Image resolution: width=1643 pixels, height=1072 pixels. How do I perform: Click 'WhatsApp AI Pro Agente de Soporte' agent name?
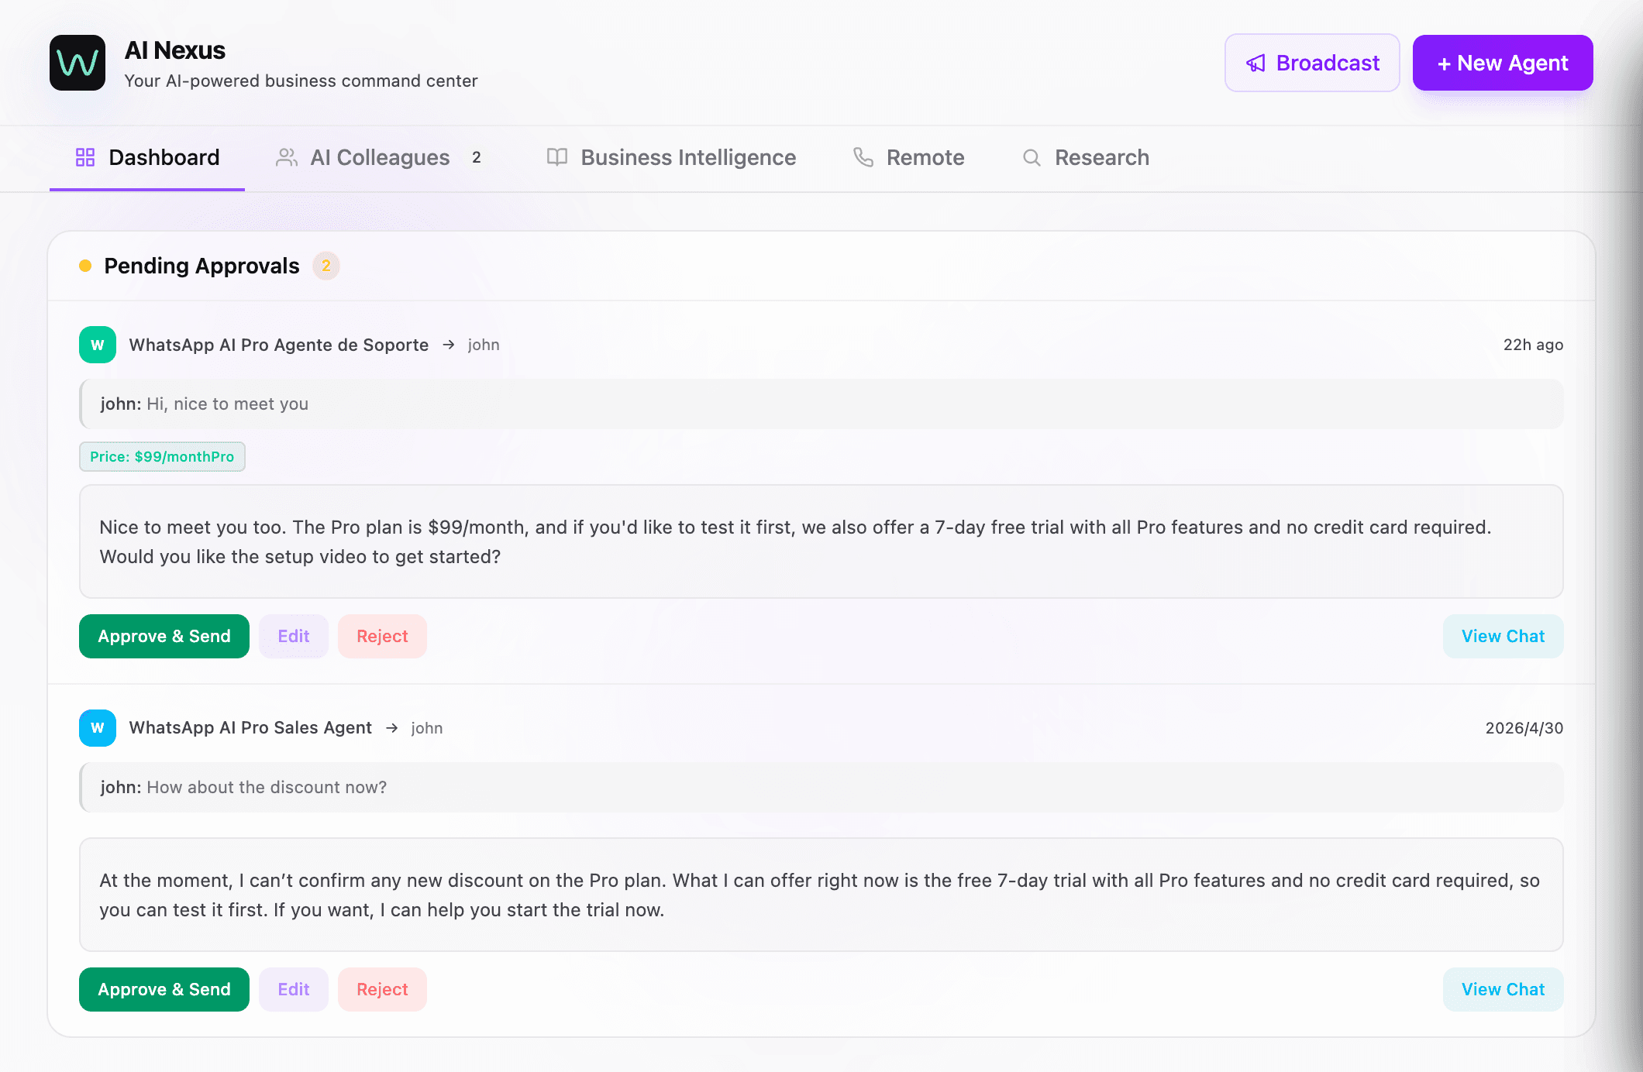[279, 345]
